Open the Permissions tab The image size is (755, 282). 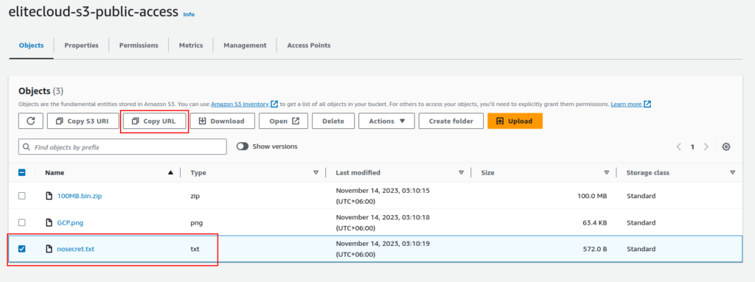click(139, 45)
